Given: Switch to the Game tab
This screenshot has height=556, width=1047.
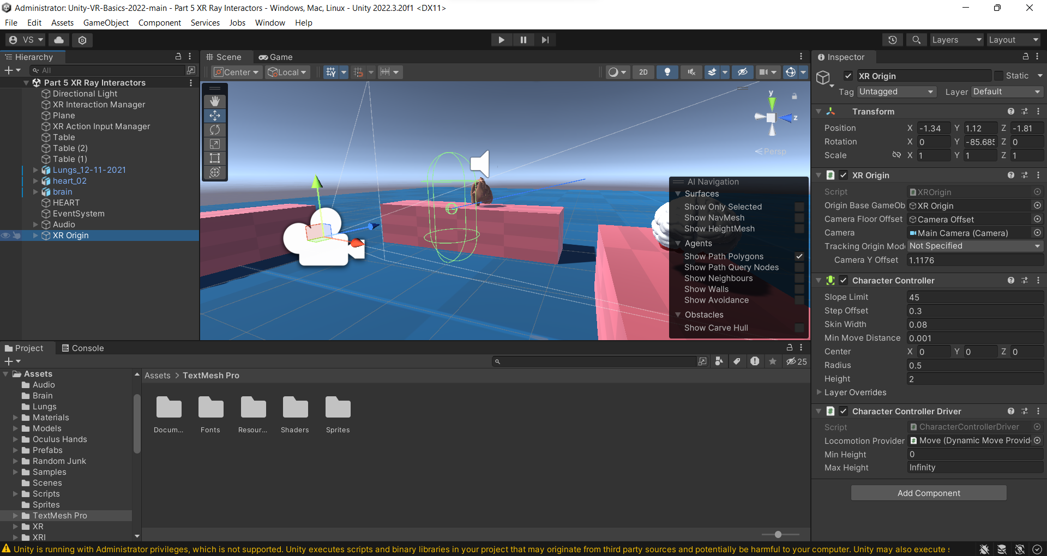Looking at the screenshot, I should tap(276, 57).
